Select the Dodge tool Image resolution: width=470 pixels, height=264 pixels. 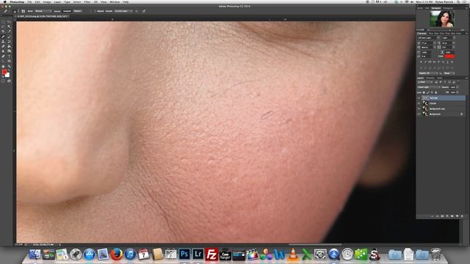tap(10, 51)
